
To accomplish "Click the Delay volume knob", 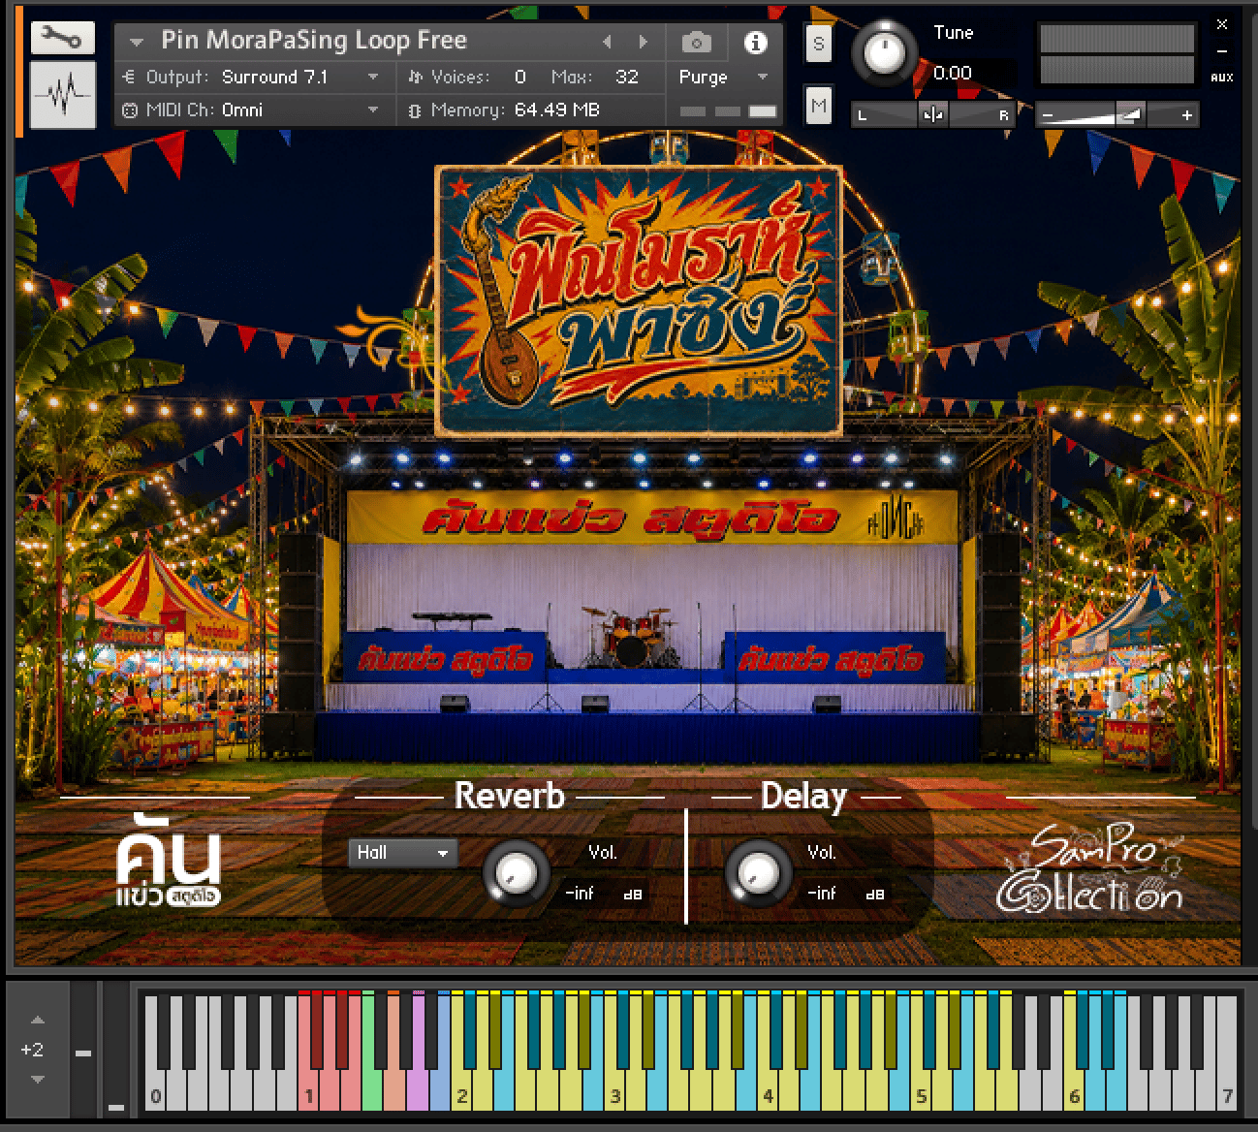I will pos(758,872).
